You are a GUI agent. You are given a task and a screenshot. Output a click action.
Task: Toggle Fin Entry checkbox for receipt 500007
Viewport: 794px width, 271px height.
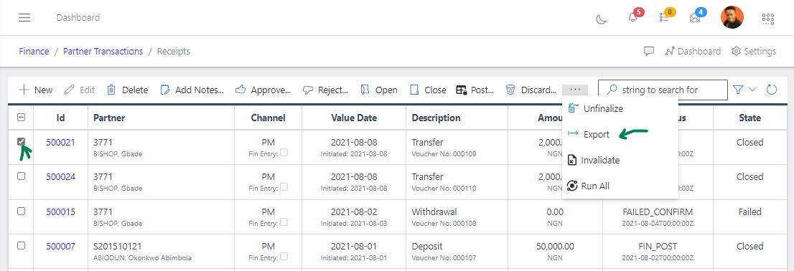(284, 257)
